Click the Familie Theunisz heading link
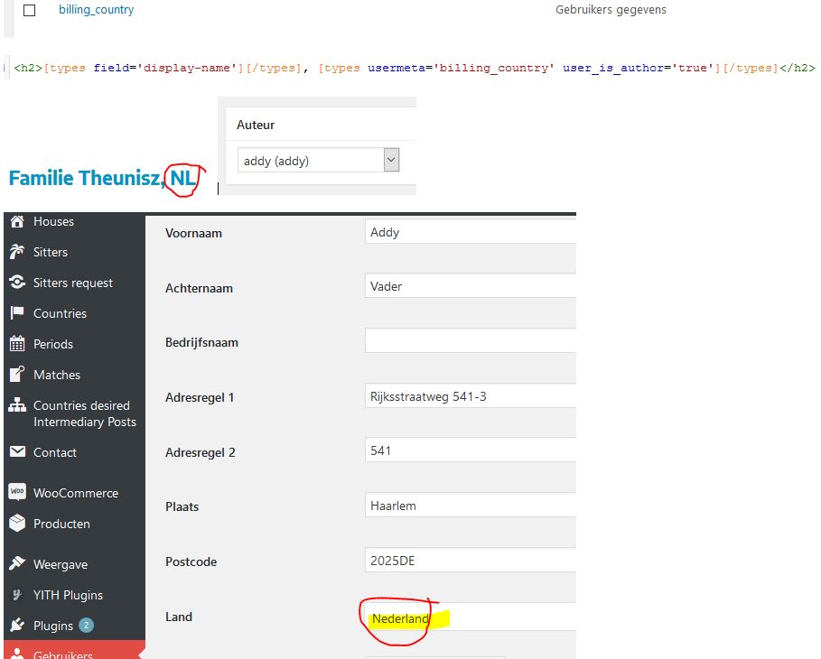The width and height of the screenshot is (821, 659). click(86, 179)
